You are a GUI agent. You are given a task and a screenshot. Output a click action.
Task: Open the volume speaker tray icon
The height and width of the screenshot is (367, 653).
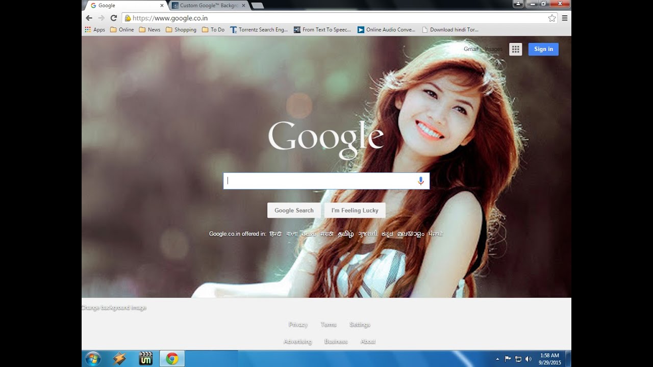[x=528, y=359]
